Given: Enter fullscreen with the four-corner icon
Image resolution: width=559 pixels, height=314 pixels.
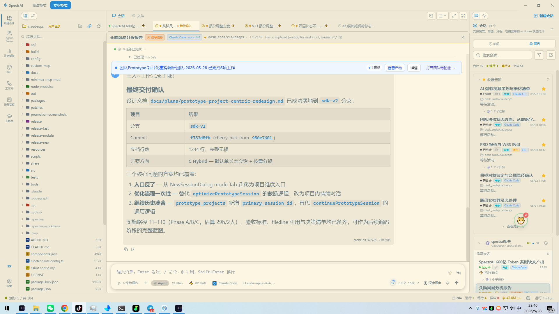Looking at the screenshot, I should click(463, 16).
